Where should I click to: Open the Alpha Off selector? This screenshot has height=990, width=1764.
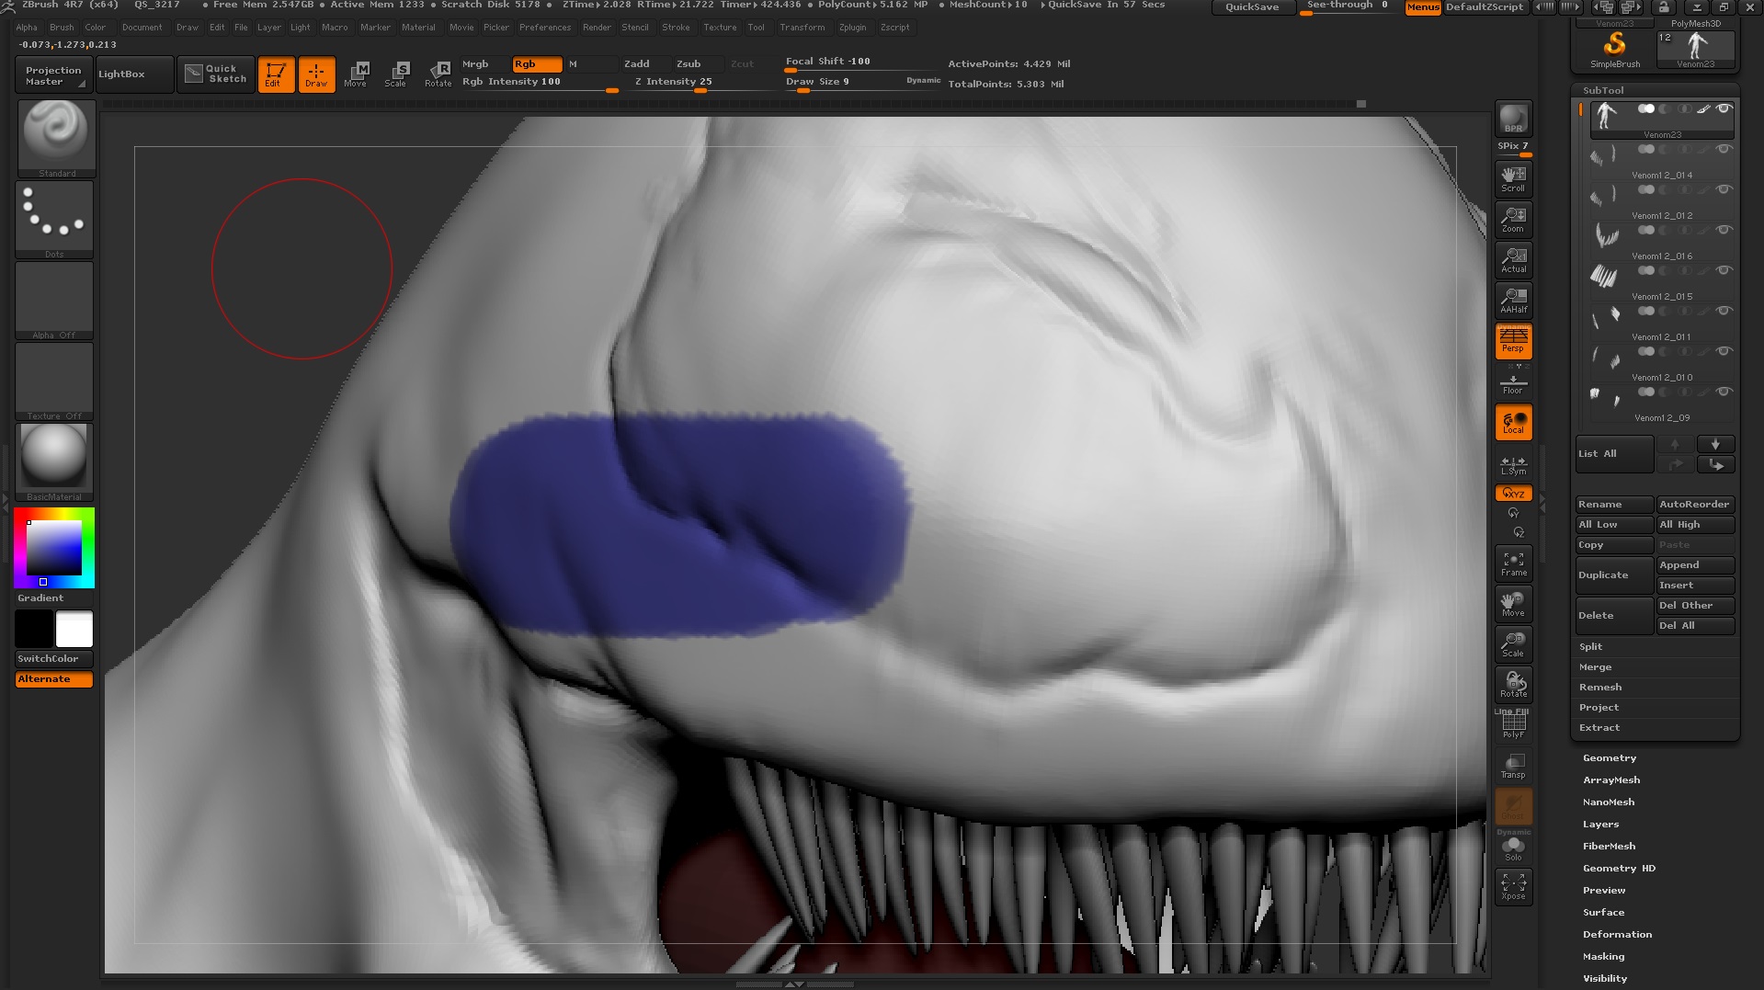tap(55, 301)
